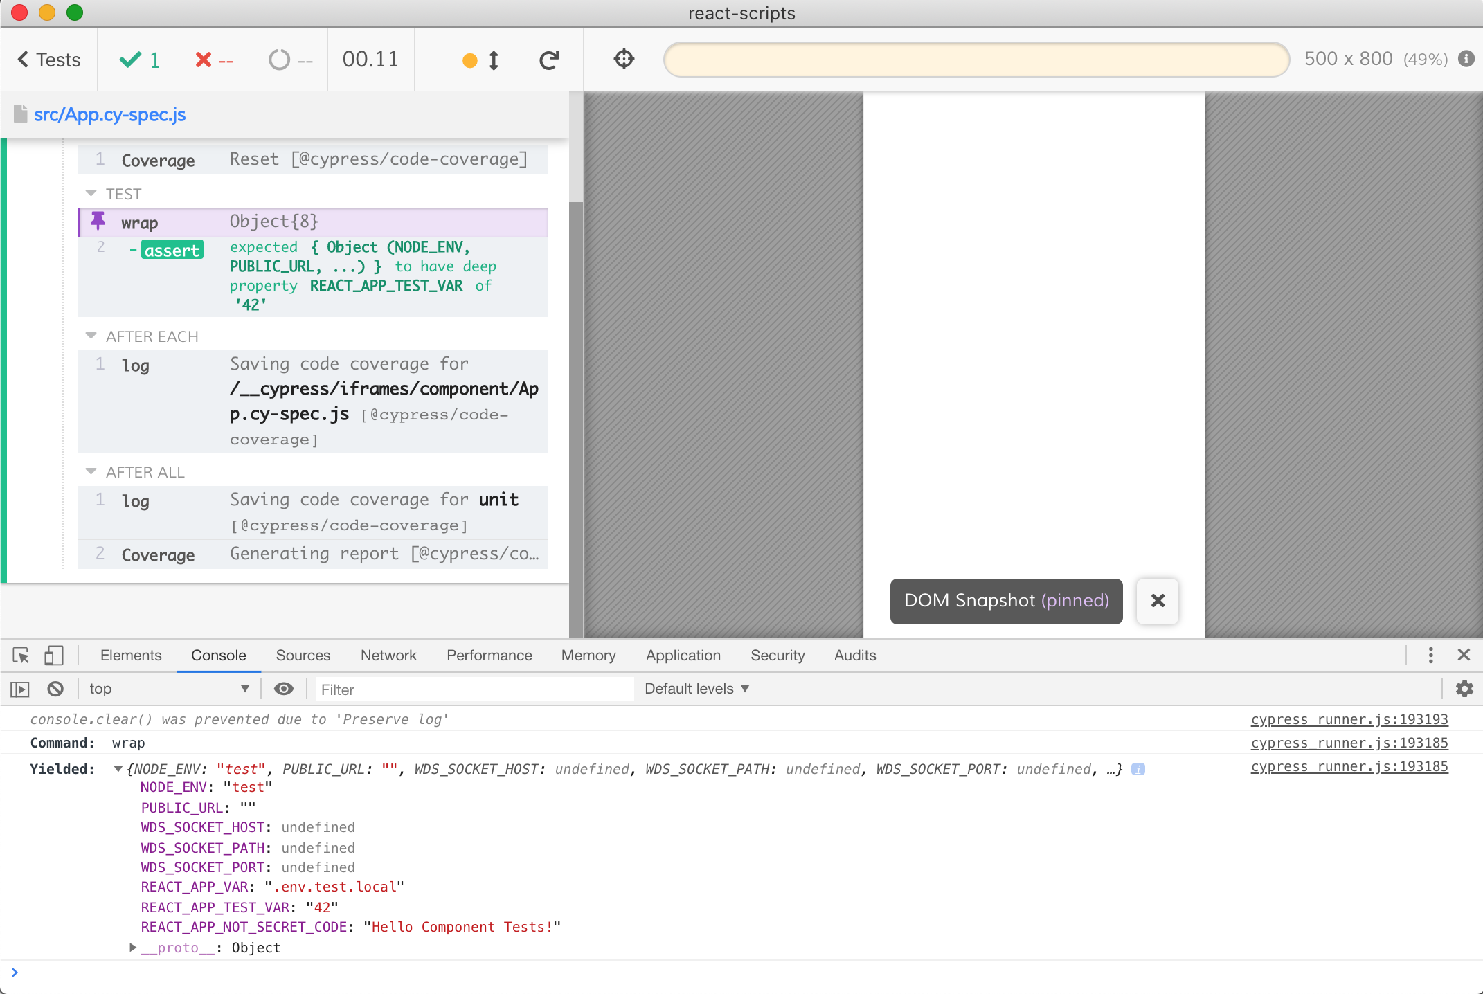Switch to the Console tab
Screen dimensions: 1483x994
219,656
